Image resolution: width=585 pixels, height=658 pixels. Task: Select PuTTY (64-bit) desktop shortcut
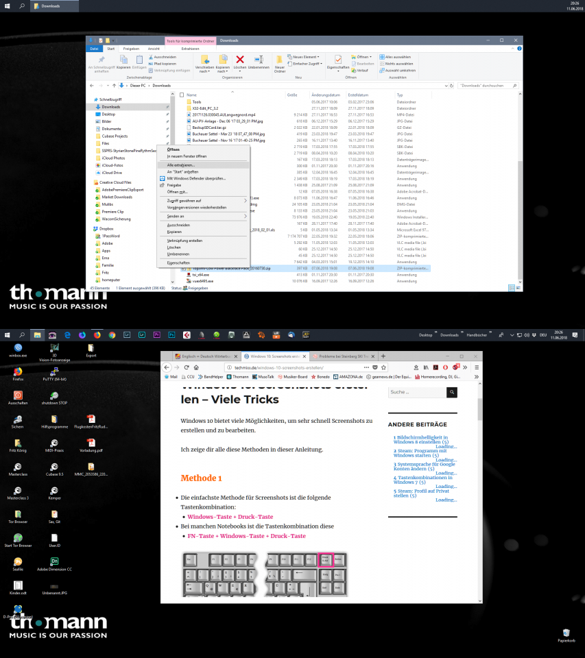[x=54, y=374]
